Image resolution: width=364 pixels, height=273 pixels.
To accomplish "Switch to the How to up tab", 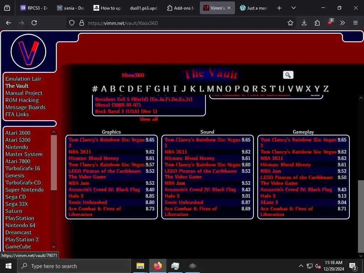I will pyautogui.click(x=107, y=8).
